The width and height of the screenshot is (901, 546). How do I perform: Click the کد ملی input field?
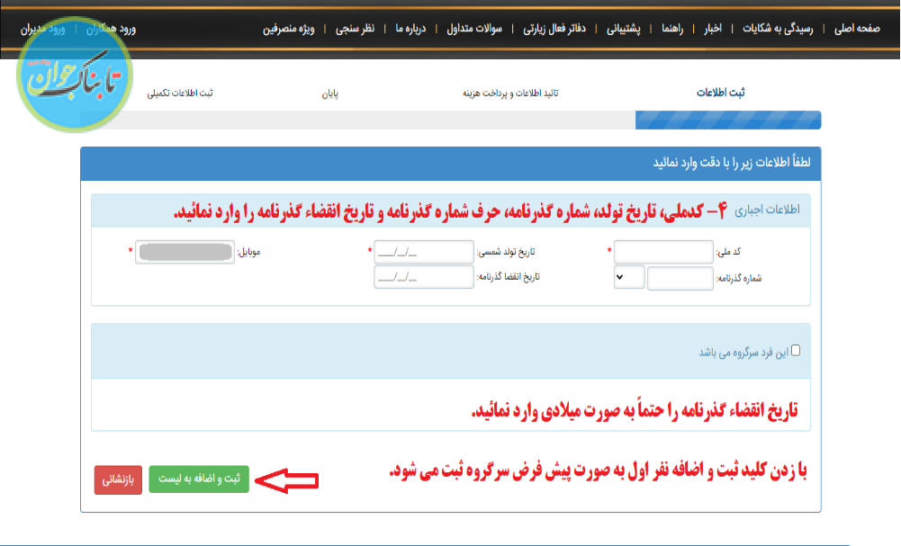click(x=663, y=252)
